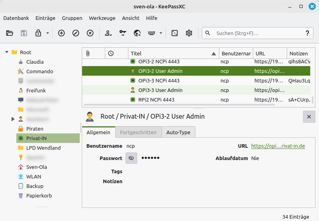319x221 pixels.
Task: Open settings gear in toolbar
Action: [189, 33]
